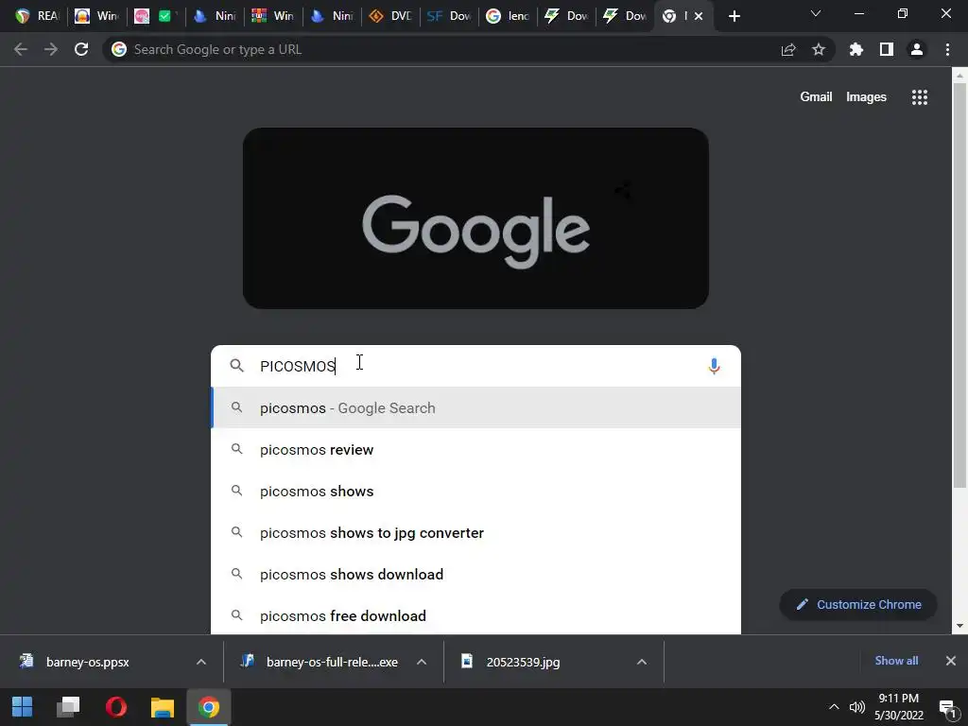
Task: Open Gmail link
Action: 816,97
